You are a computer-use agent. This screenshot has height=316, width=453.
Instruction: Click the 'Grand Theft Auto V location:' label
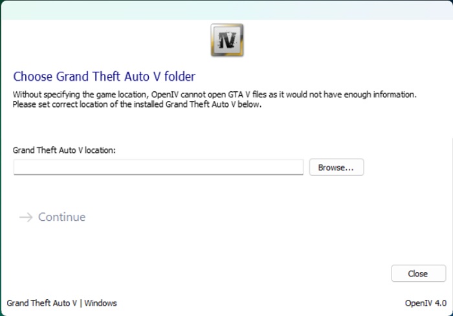64,150
